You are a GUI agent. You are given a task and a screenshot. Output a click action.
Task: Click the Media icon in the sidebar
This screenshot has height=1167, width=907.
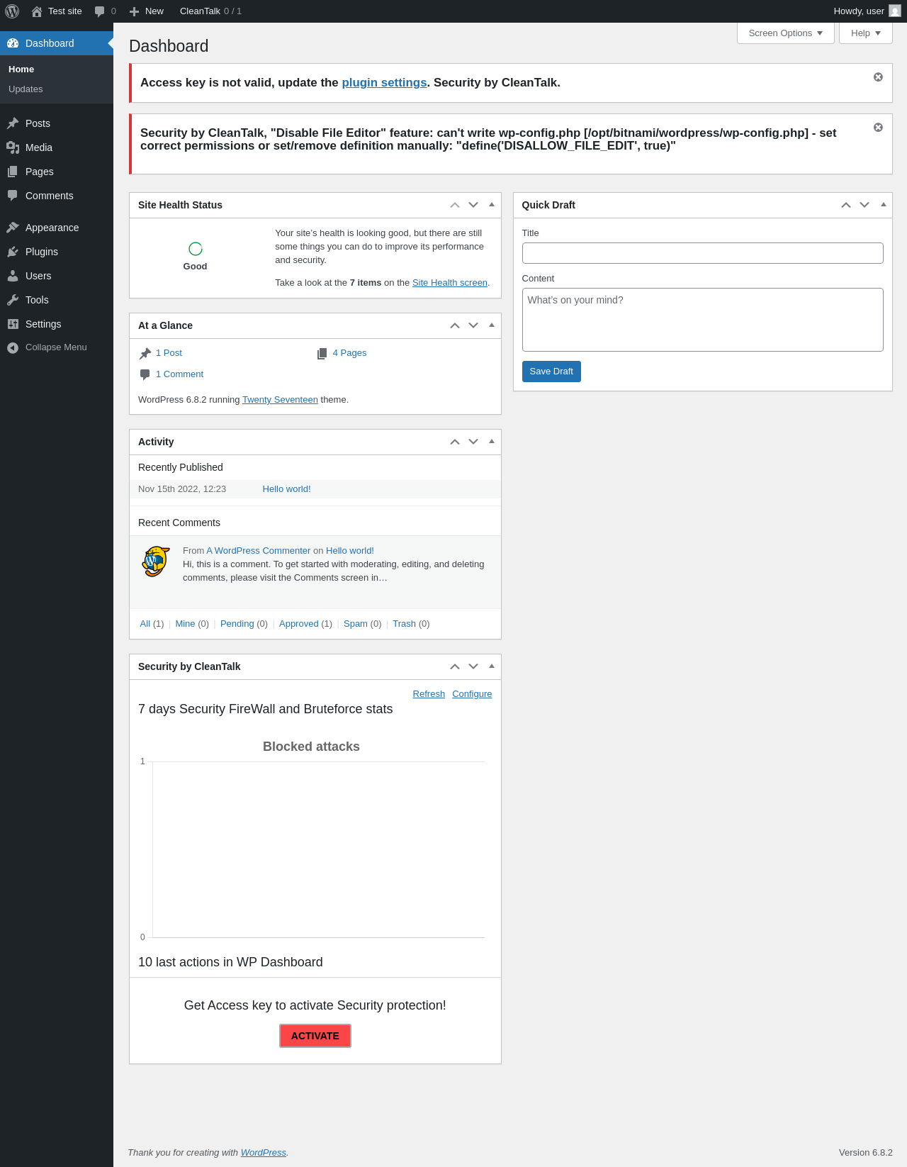coord(13,147)
